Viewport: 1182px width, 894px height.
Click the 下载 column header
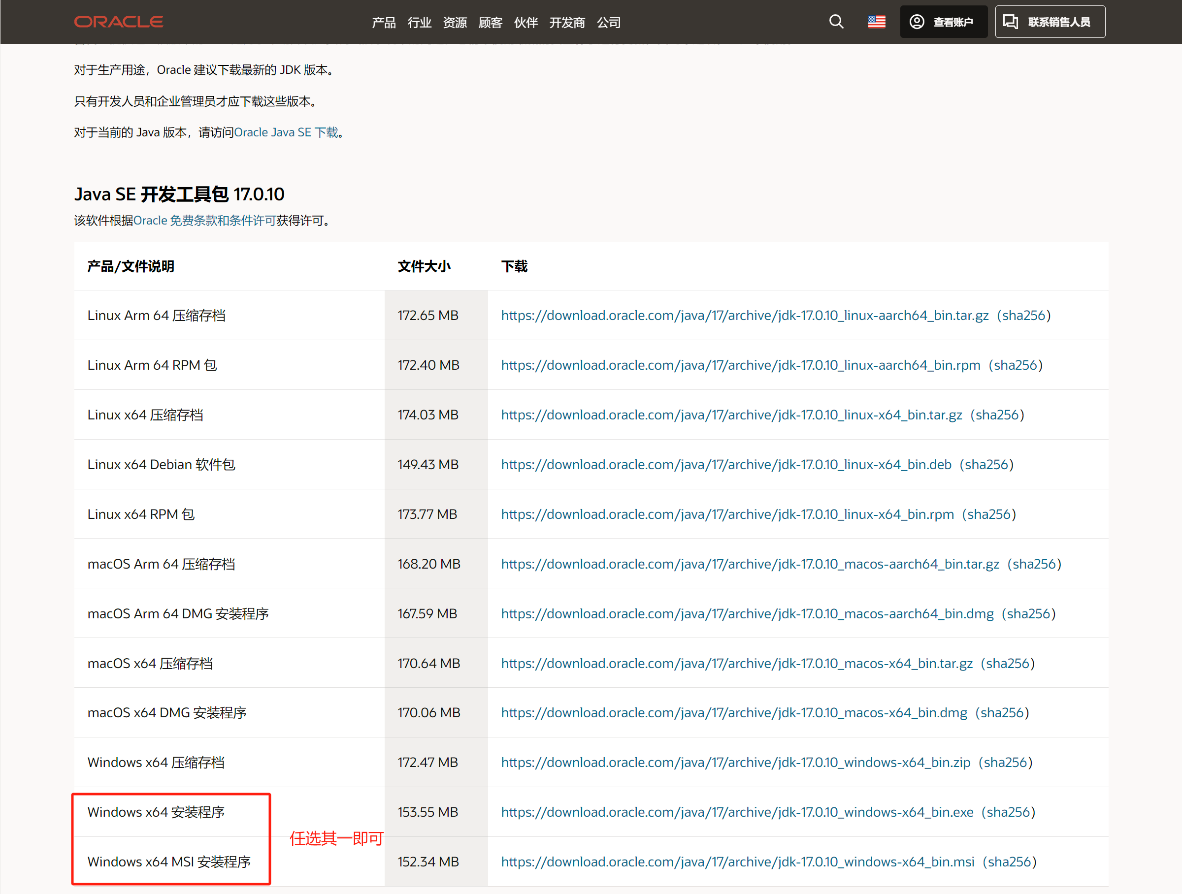[514, 266]
